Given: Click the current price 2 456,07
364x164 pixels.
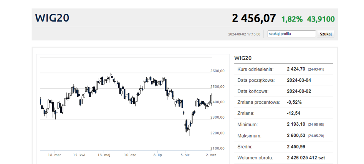Looking at the screenshot, I should (254, 18).
